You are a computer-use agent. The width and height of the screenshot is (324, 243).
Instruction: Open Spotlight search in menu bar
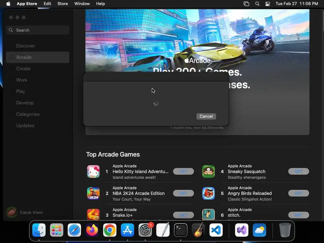click(257, 4)
